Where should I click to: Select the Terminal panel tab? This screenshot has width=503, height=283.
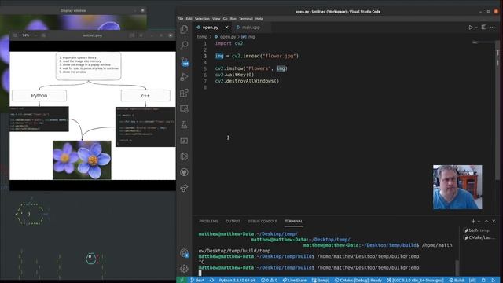(293, 221)
